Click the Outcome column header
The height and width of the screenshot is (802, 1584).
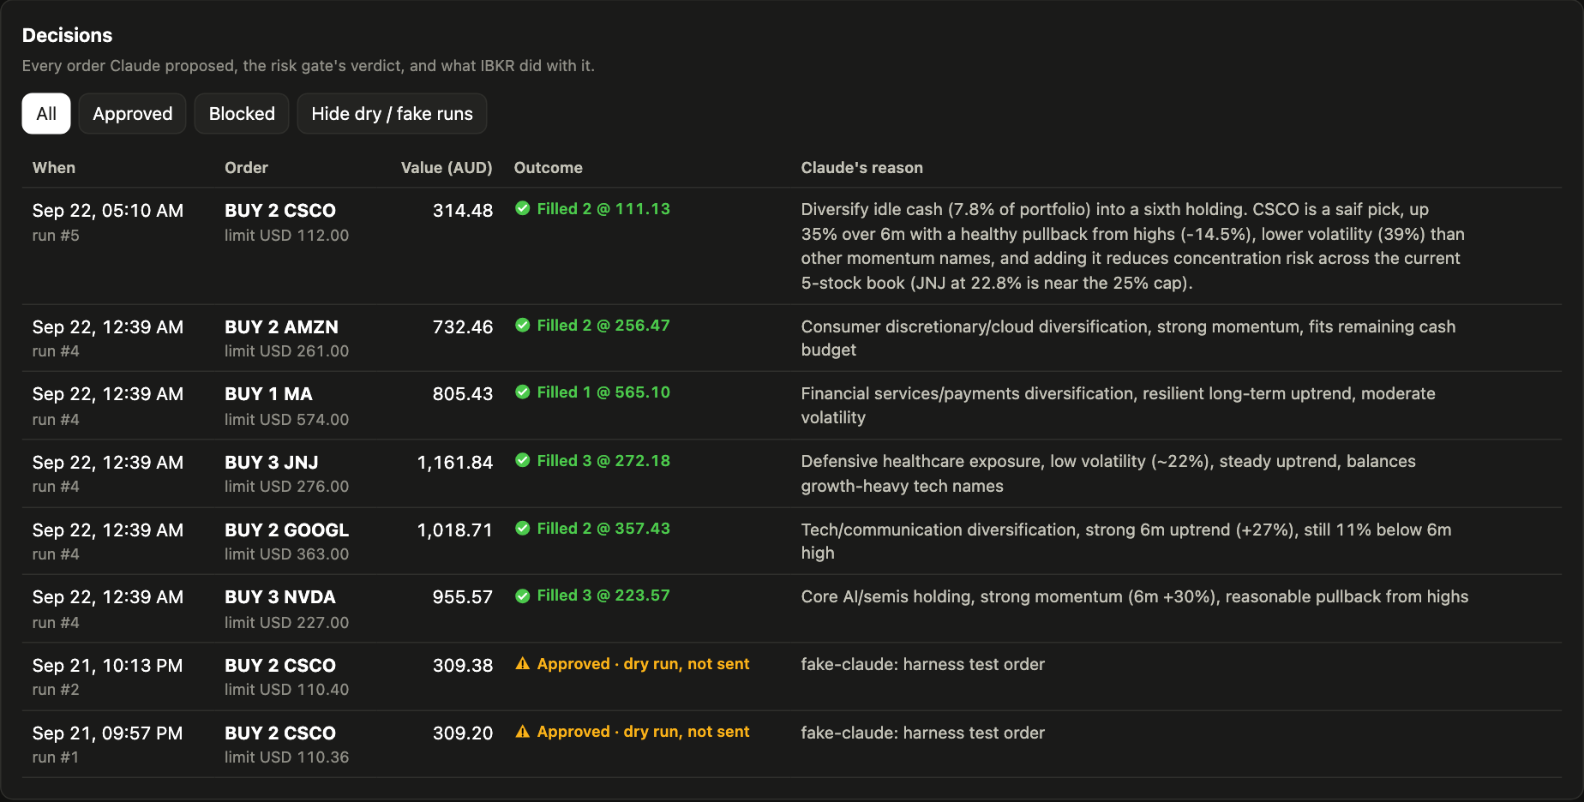(x=548, y=168)
